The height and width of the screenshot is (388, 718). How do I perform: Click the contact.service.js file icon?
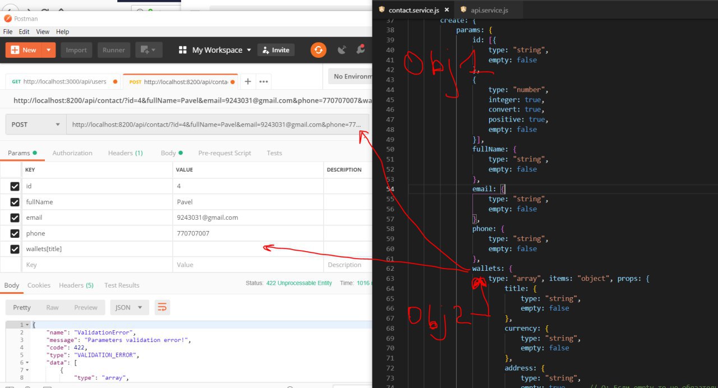click(x=381, y=10)
